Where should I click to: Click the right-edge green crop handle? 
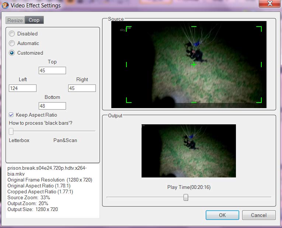coord(261,65)
